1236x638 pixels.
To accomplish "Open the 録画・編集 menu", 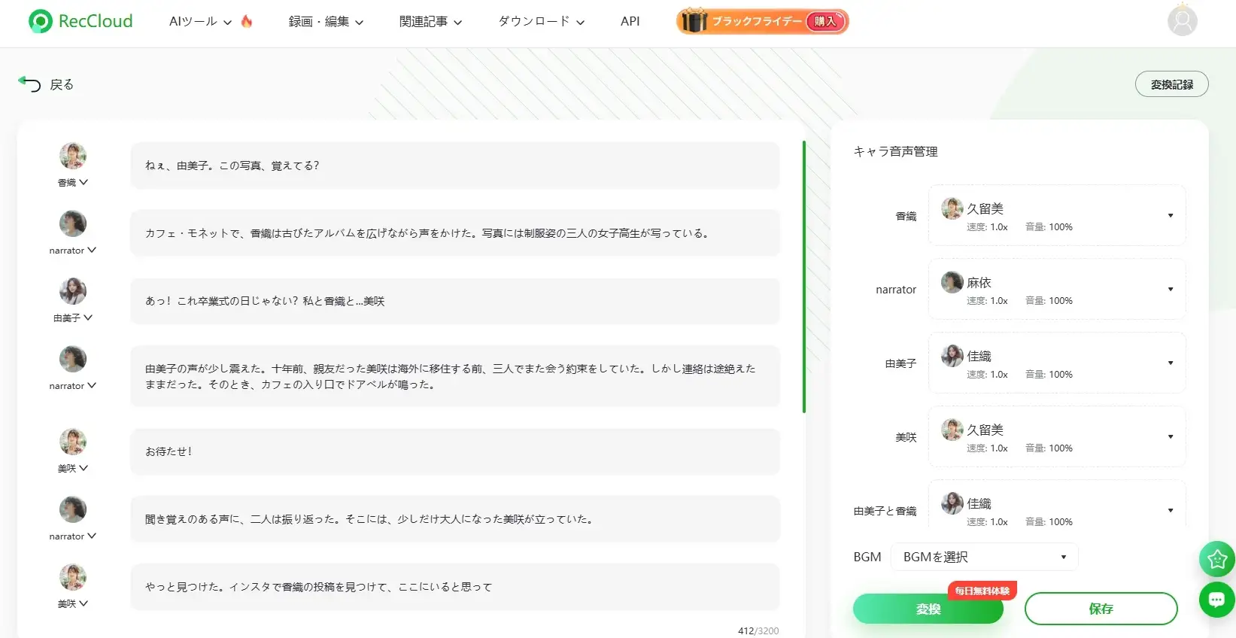I will (326, 22).
